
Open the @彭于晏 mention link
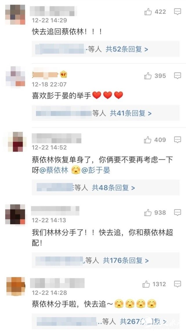click(96, 170)
